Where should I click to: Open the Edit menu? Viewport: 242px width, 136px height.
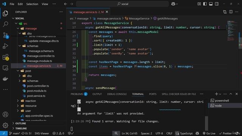tap(20, 4)
